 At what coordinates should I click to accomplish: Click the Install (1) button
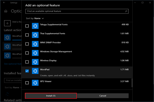point(51,96)
